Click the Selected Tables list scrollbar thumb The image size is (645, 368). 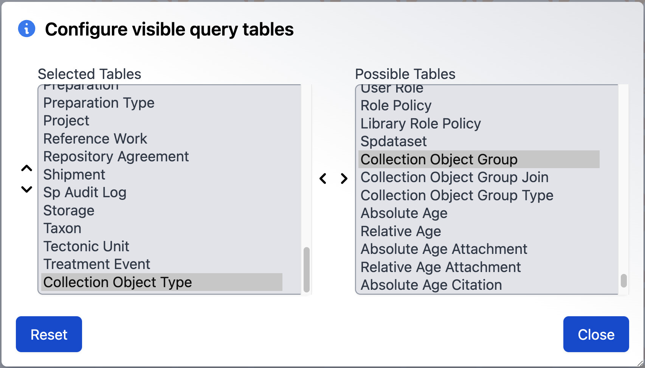[307, 270]
